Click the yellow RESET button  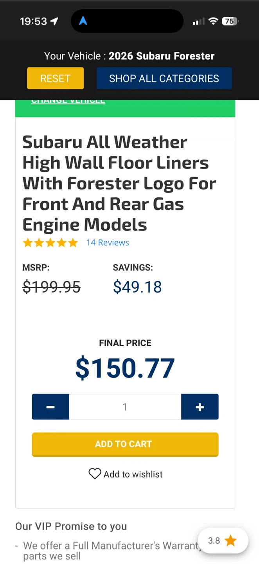click(x=55, y=78)
